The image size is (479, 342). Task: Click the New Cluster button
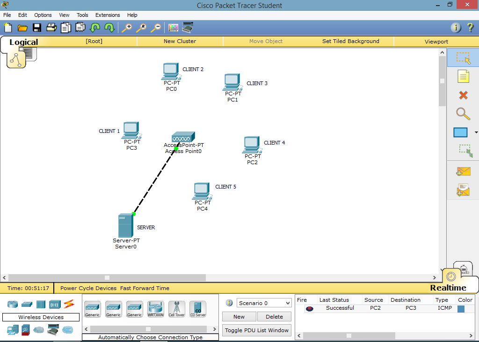[x=180, y=41]
